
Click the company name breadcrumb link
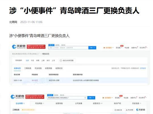26,54
